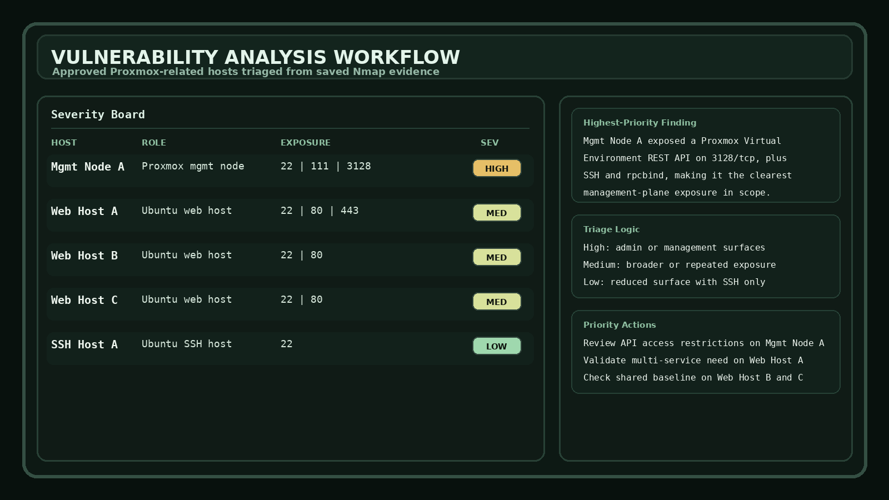The height and width of the screenshot is (500, 889).
Task: Click the '22 | 111 | 3128' exposure value
Action: pyautogui.click(x=326, y=166)
